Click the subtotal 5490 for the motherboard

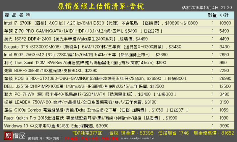[224, 31]
